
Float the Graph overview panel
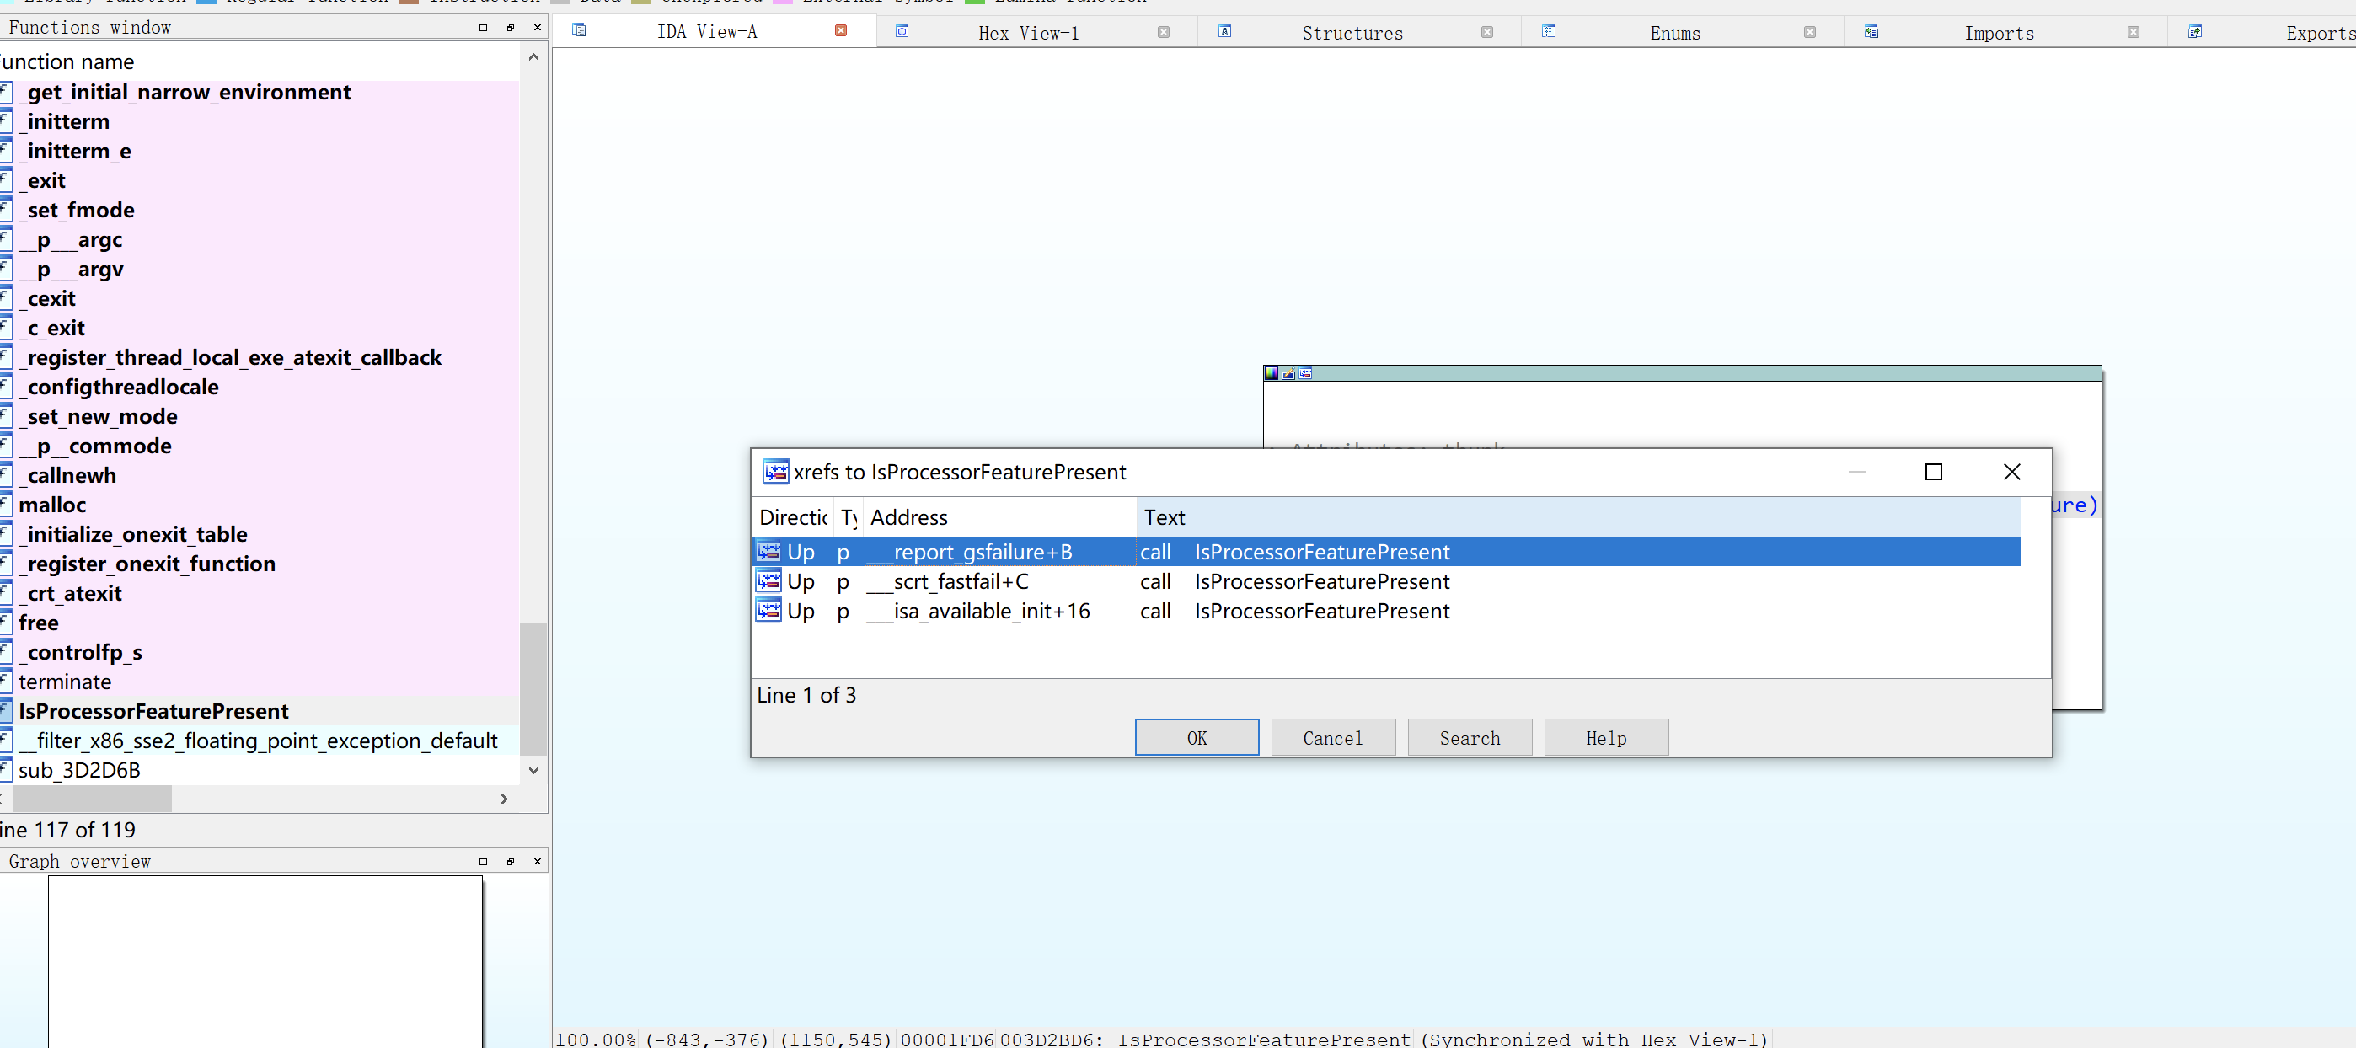(511, 862)
